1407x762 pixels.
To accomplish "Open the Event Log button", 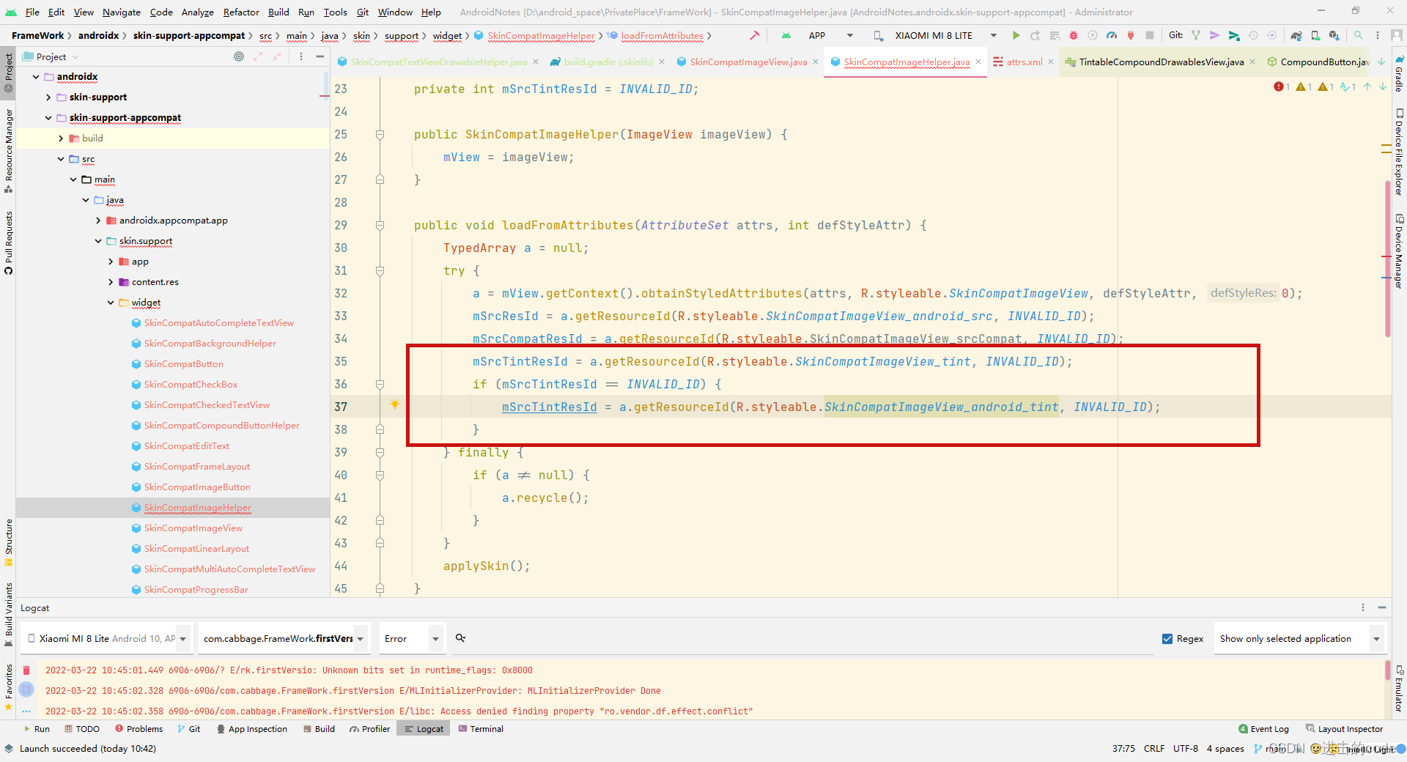I will pos(1263,729).
